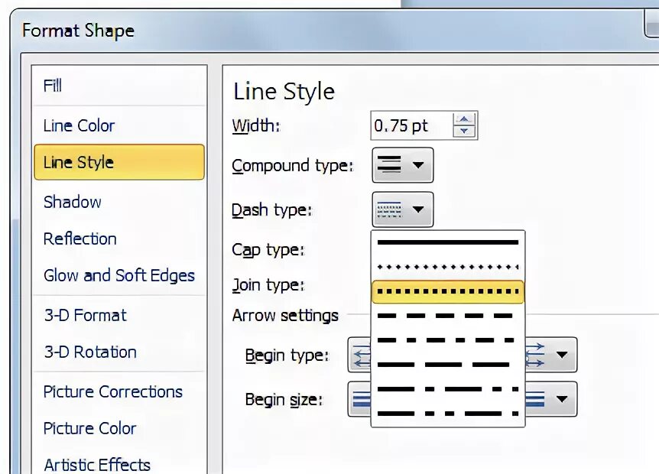Viewport: 659px width, 474px height.
Task: Open the Compound type dropdown
Action: (x=402, y=164)
